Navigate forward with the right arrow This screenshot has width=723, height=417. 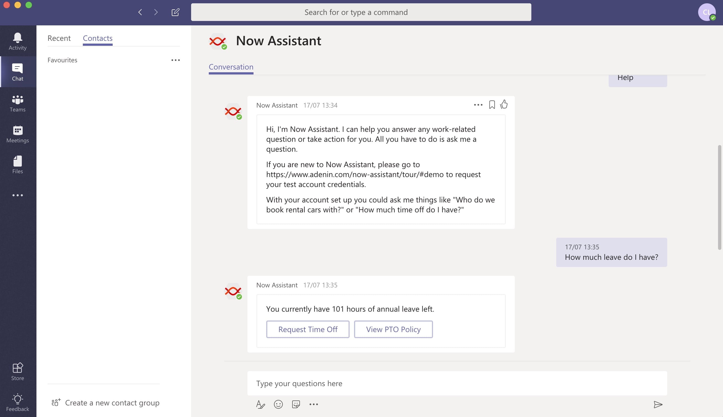click(x=156, y=12)
